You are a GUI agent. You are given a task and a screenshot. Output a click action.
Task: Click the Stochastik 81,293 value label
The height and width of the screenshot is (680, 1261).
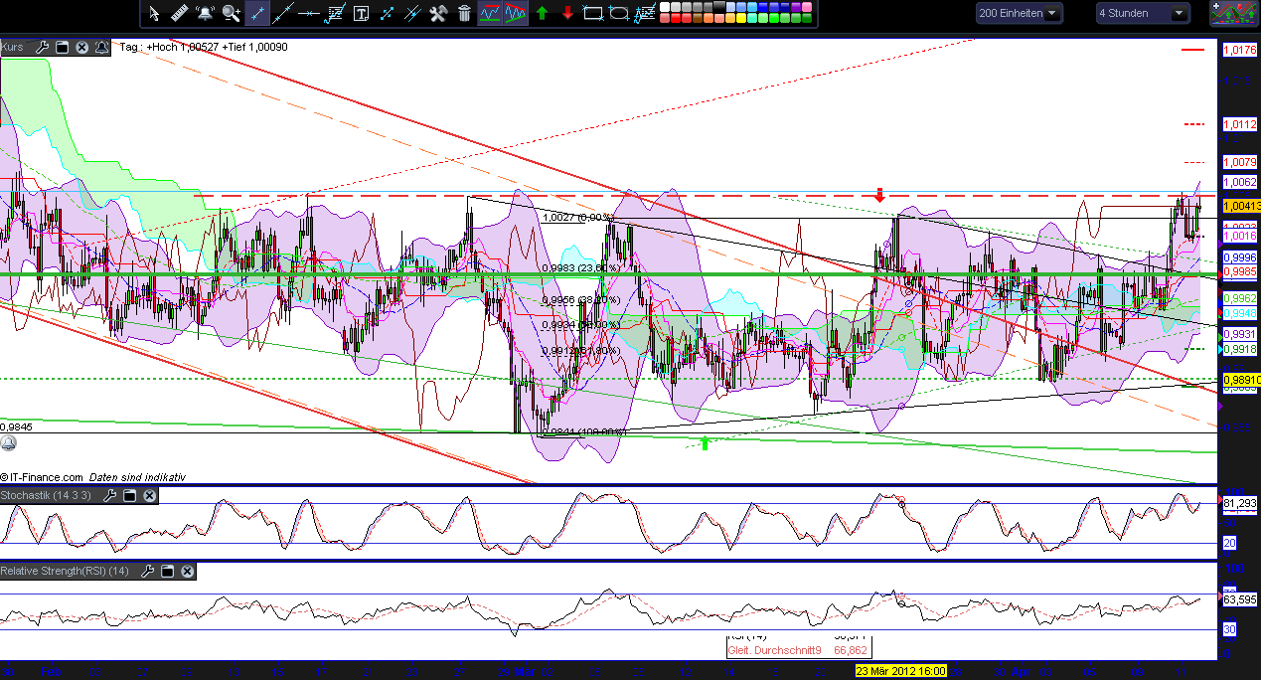pos(1239,503)
